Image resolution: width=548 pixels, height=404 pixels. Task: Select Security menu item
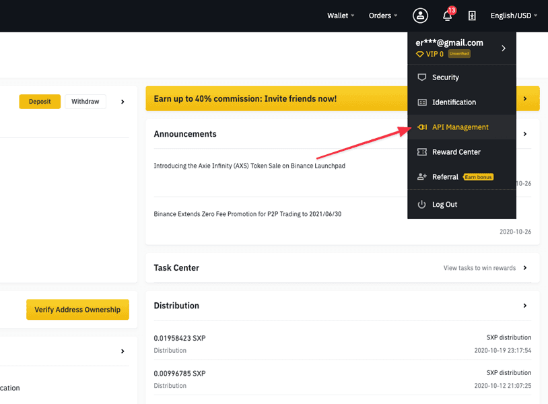pyautogui.click(x=462, y=77)
